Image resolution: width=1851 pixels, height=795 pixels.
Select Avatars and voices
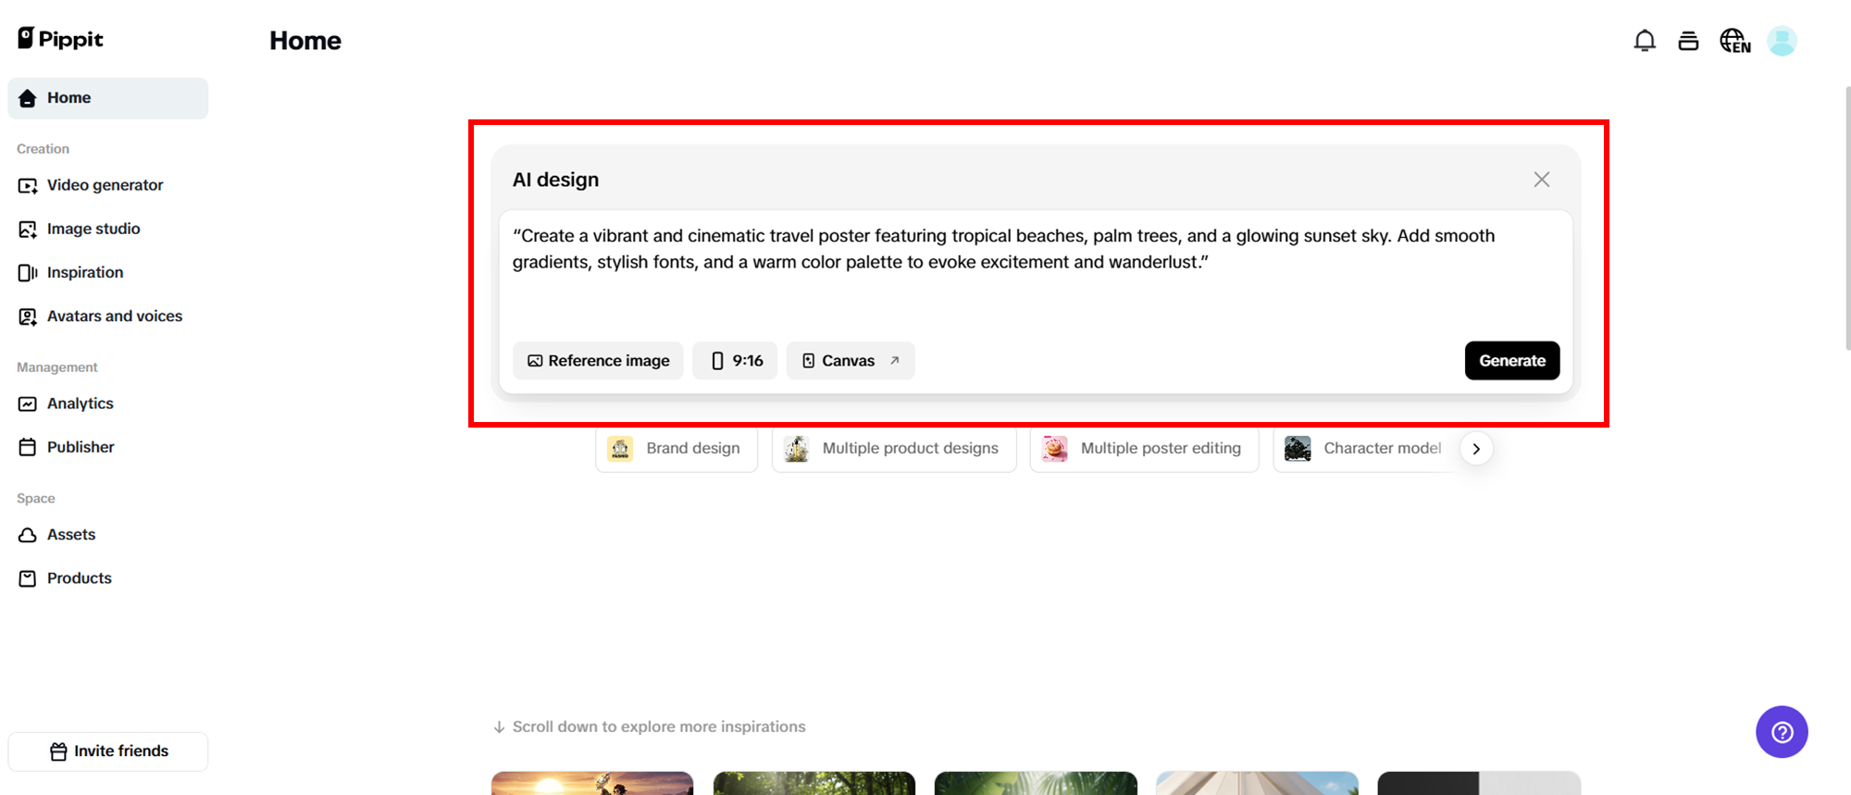click(114, 317)
